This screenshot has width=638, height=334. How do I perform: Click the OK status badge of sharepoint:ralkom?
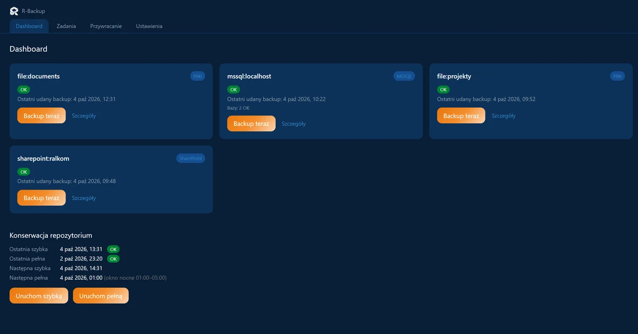pyautogui.click(x=24, y=172)
